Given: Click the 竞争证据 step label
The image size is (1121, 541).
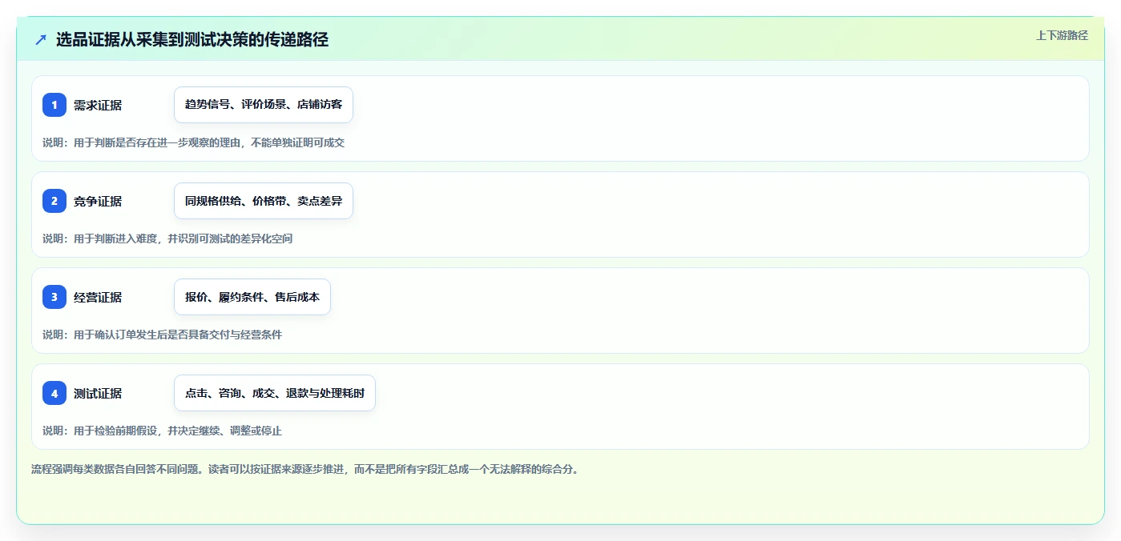Looking at the screenshot, I should (98, 201).
